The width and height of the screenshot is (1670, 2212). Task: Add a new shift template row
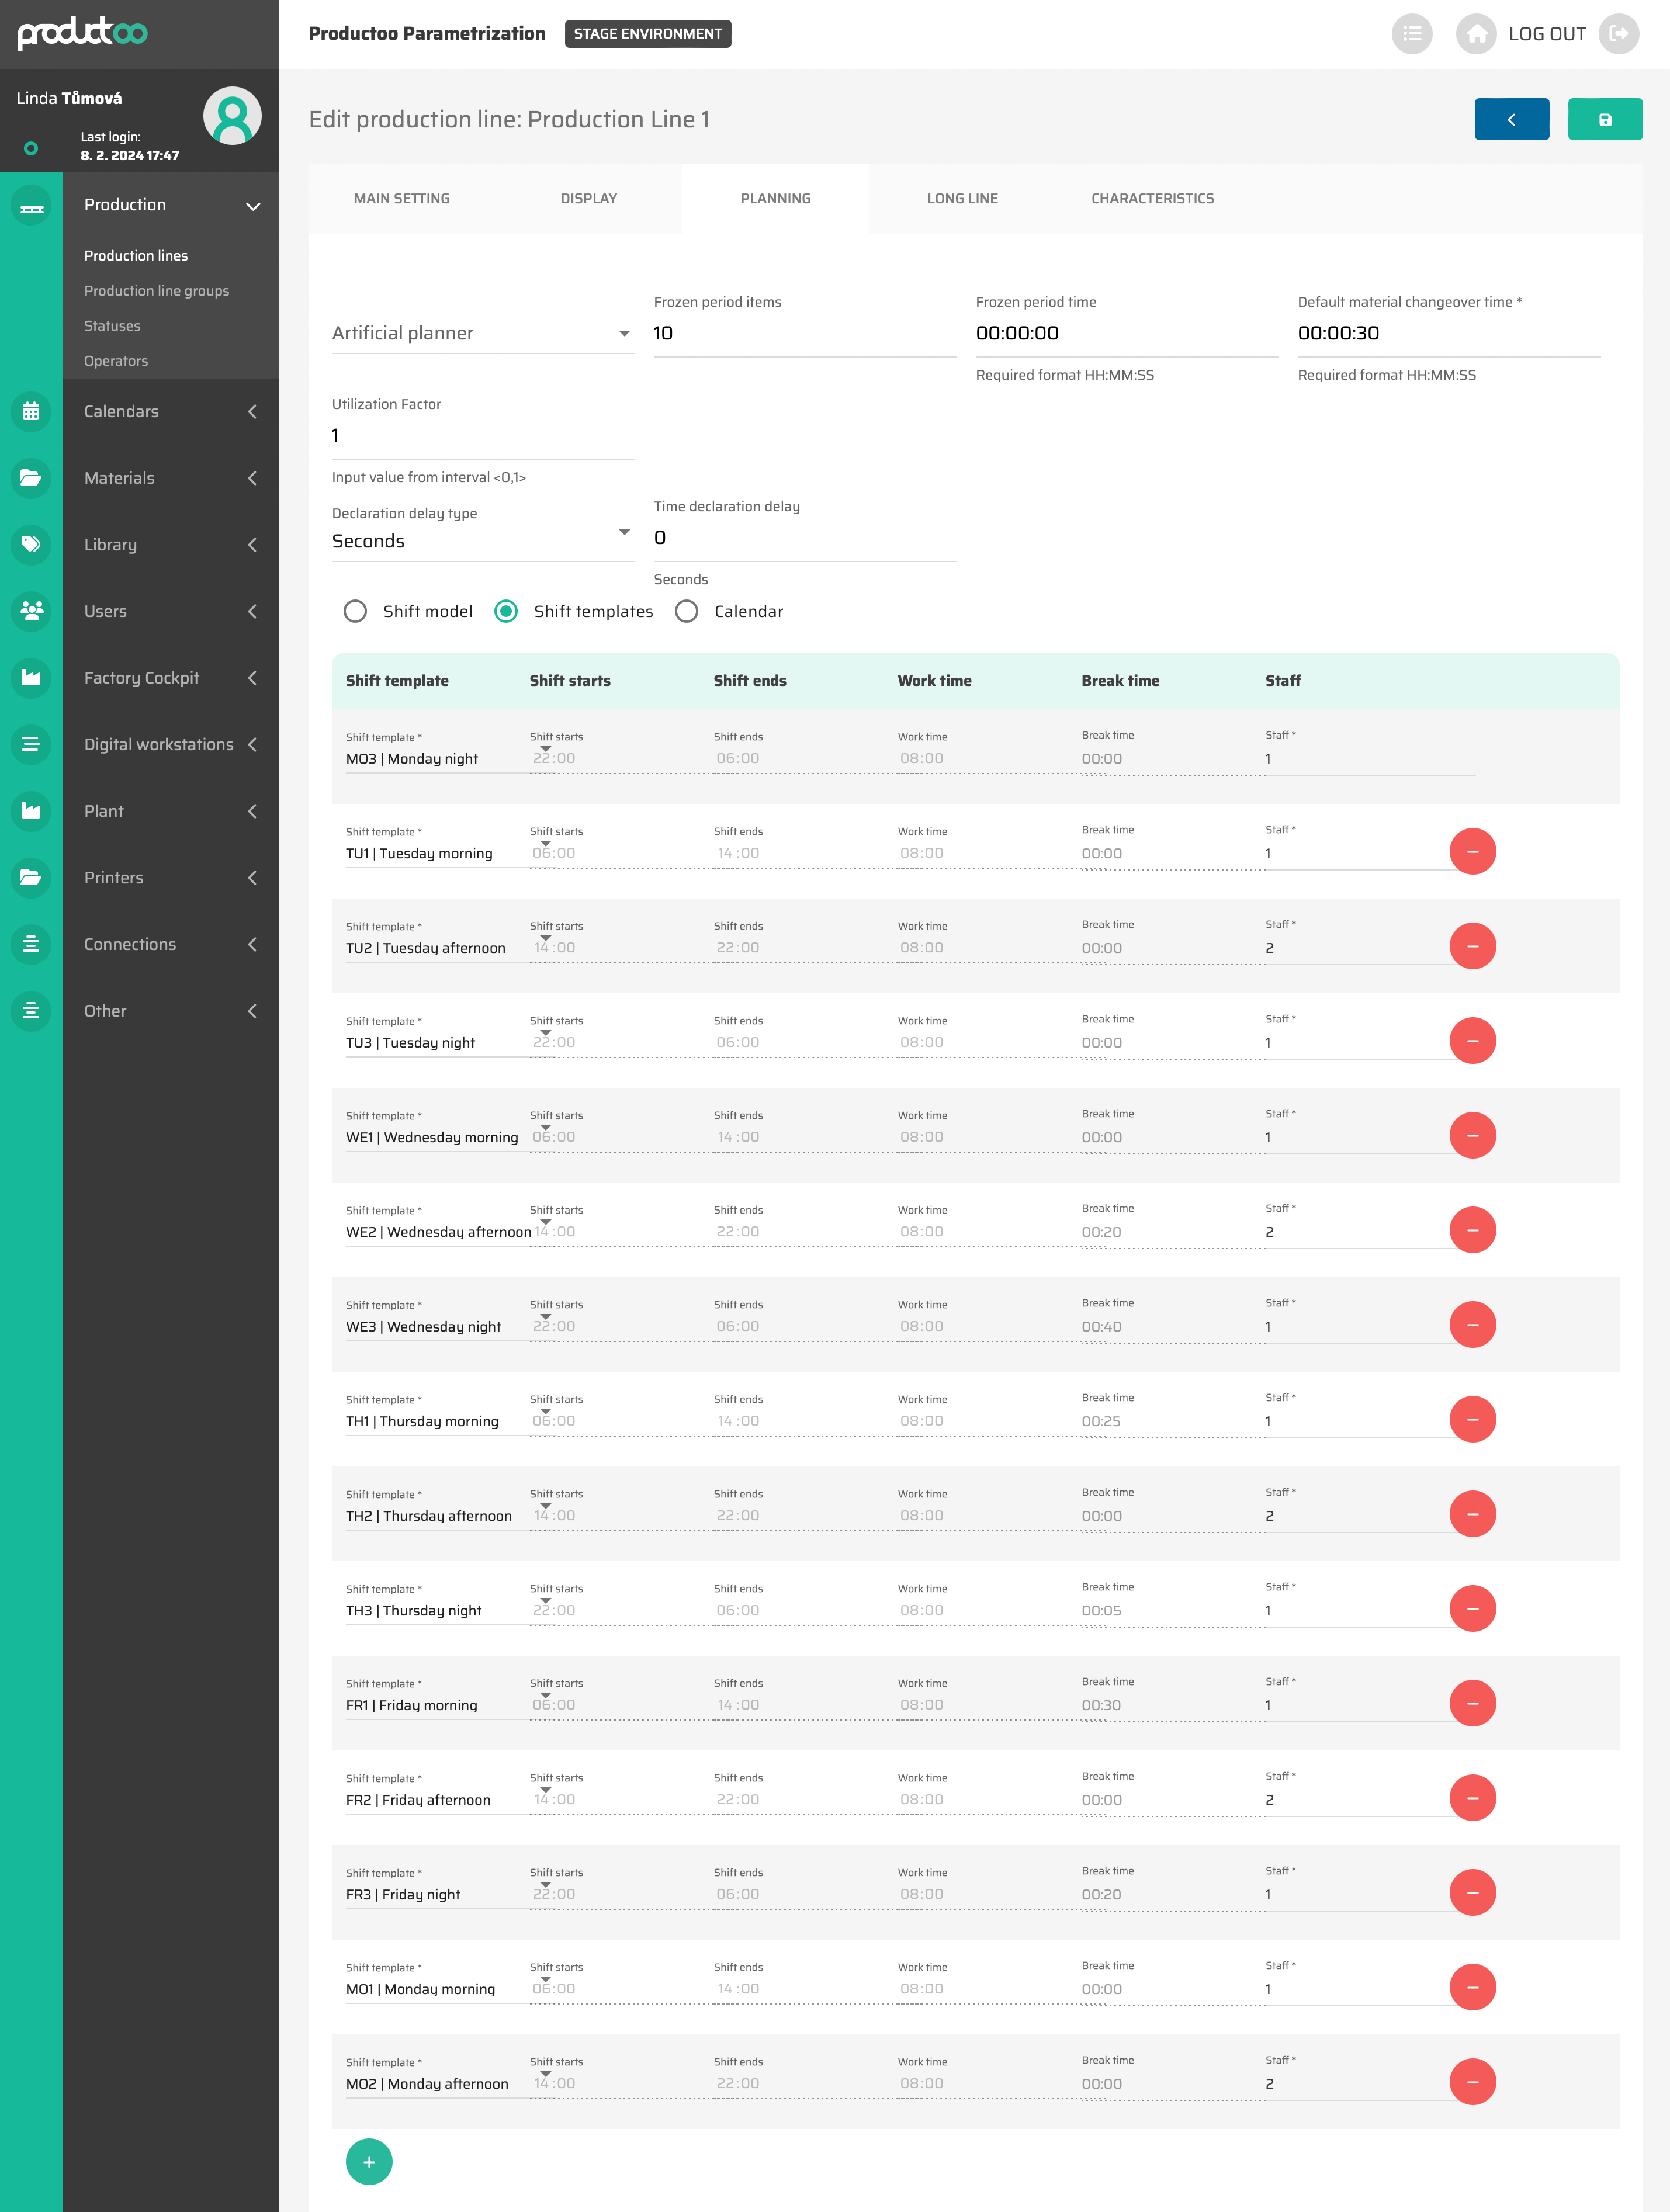[x=369, y=2161]
